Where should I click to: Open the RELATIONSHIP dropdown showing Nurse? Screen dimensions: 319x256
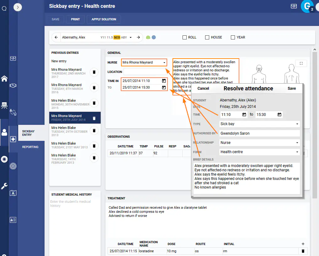259,142
